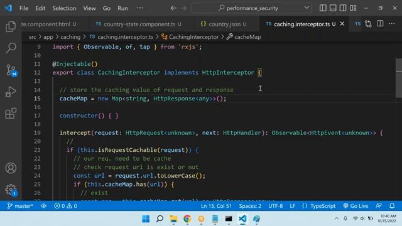Toggle the secondary side bar layout icon

[x=343, y=8]
